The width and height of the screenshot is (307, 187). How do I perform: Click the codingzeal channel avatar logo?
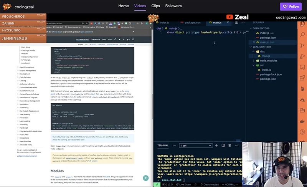(x=7, y=7)
